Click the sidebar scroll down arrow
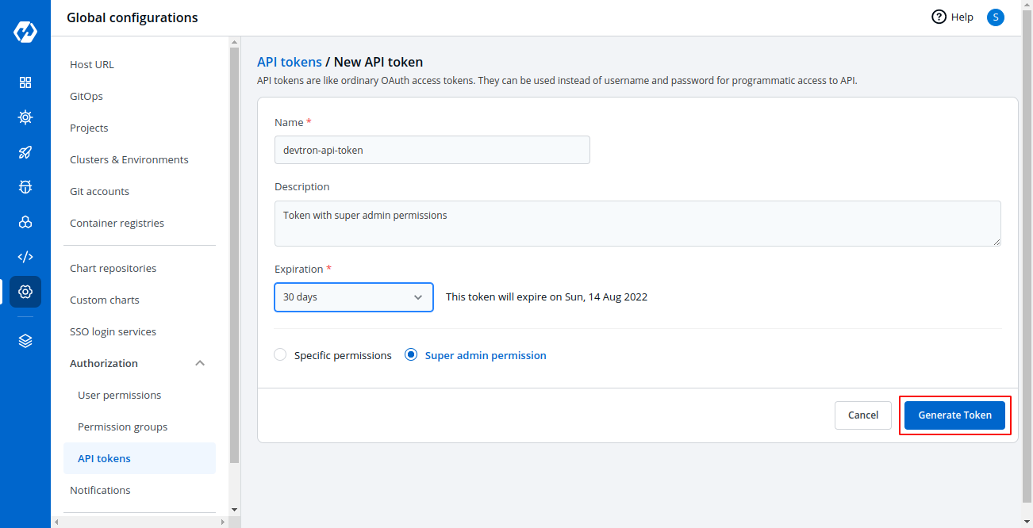This screenshot has height=528, width=1033. [234, 509]
